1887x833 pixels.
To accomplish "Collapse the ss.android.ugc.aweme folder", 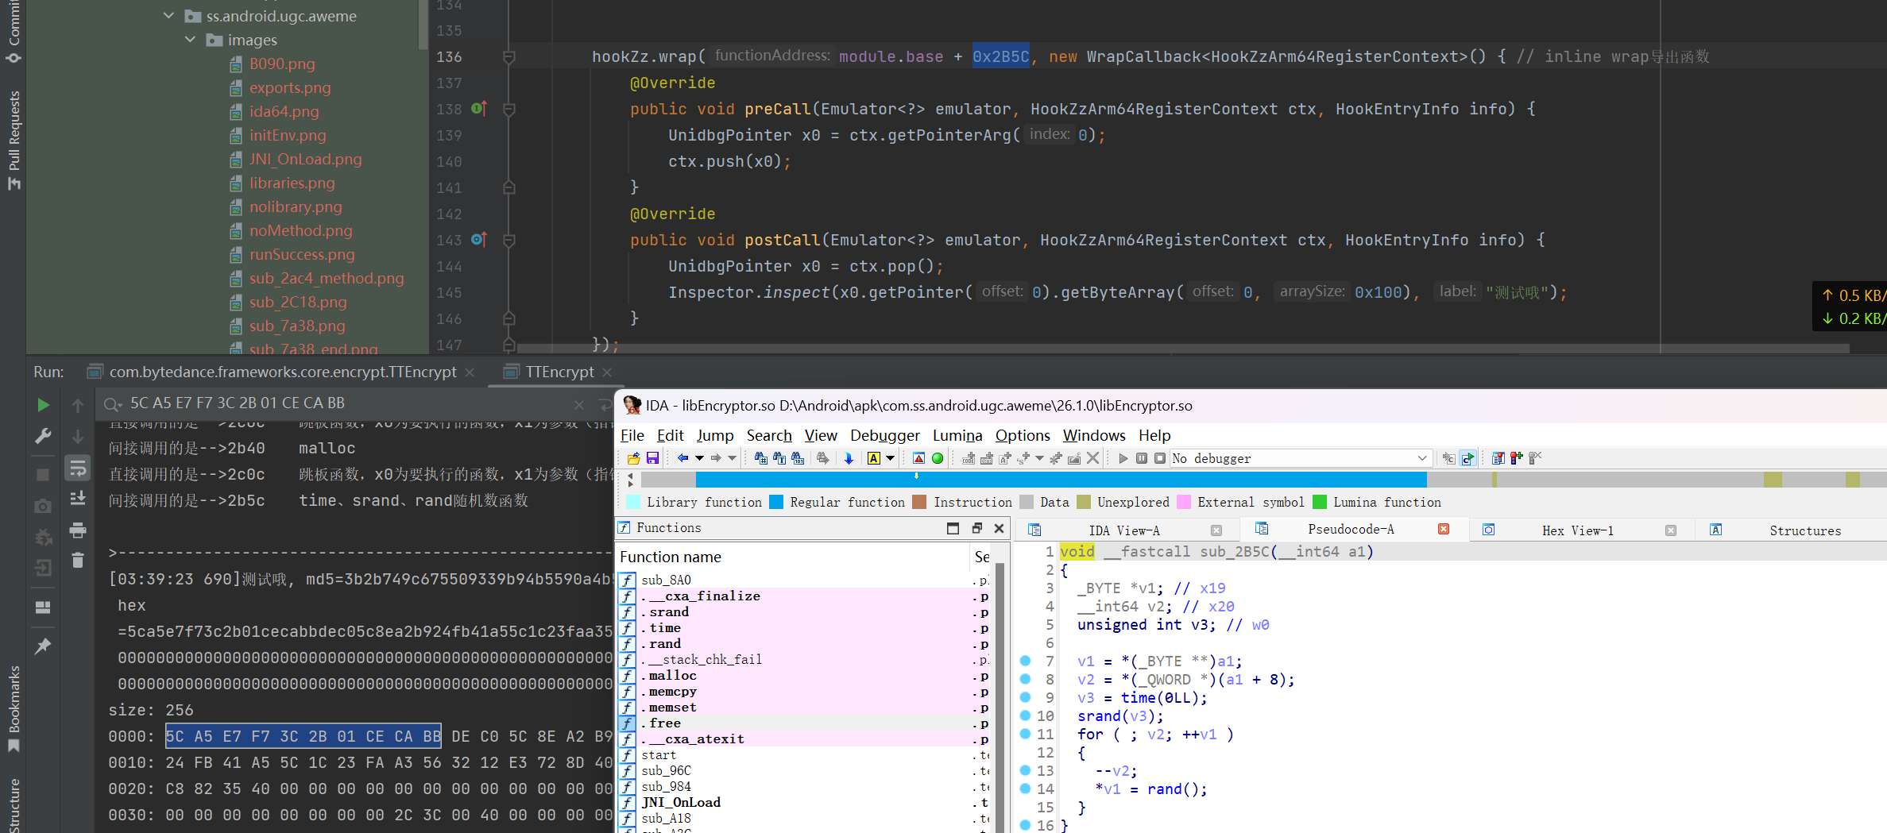I will [168, 16].
